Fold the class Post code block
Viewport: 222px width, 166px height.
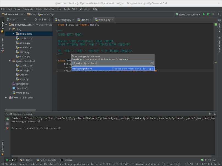57,61
